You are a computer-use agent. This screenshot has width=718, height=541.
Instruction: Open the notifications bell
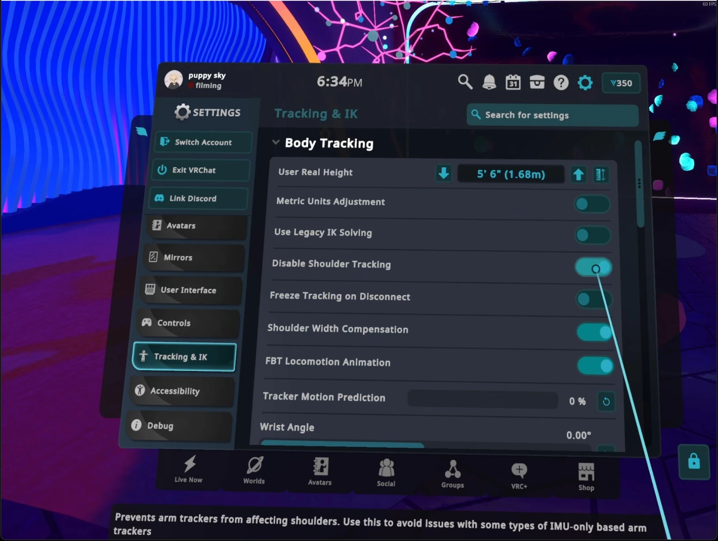pyautogui.click(x=489, y=82)
